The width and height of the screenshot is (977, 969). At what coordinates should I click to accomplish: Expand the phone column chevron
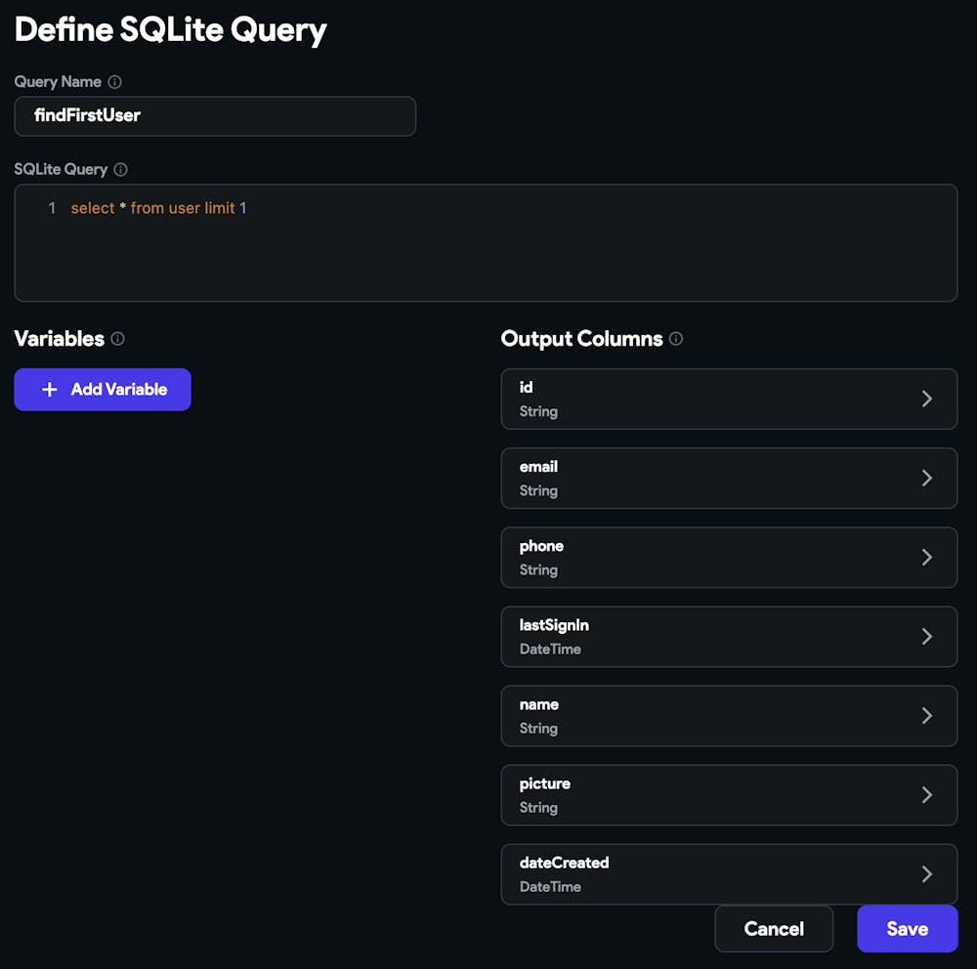coord(926,557)
